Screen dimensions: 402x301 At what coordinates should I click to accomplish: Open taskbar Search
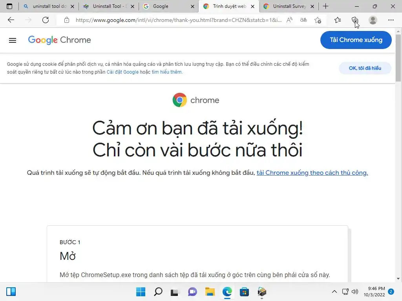[x=158, y=292]
